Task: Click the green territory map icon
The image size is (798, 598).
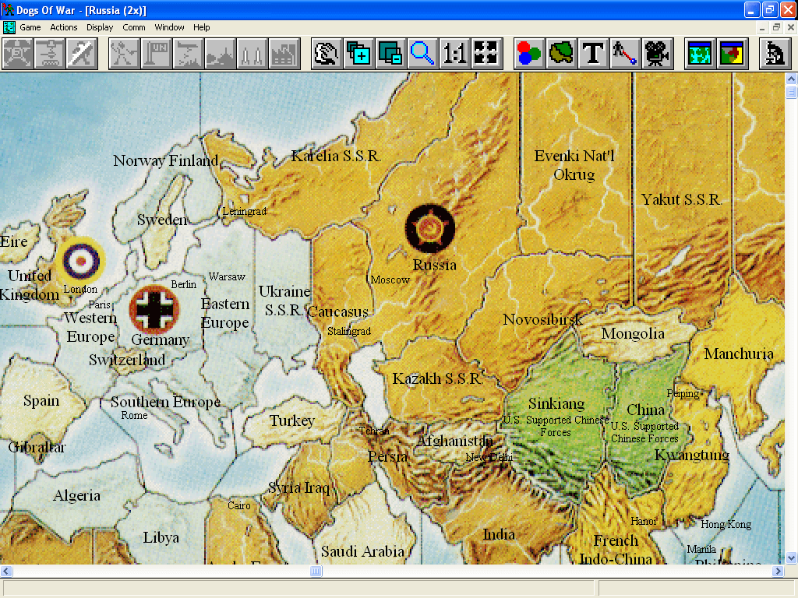Action: [561, 54]
